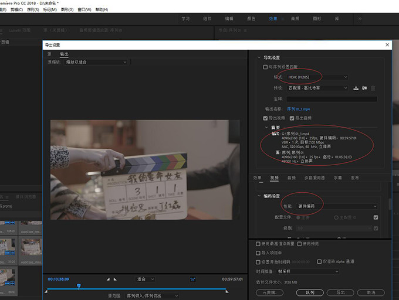Open program monitor 序列01 panel menu
Viewport: 399px width, 300px height.
[245, 30]
